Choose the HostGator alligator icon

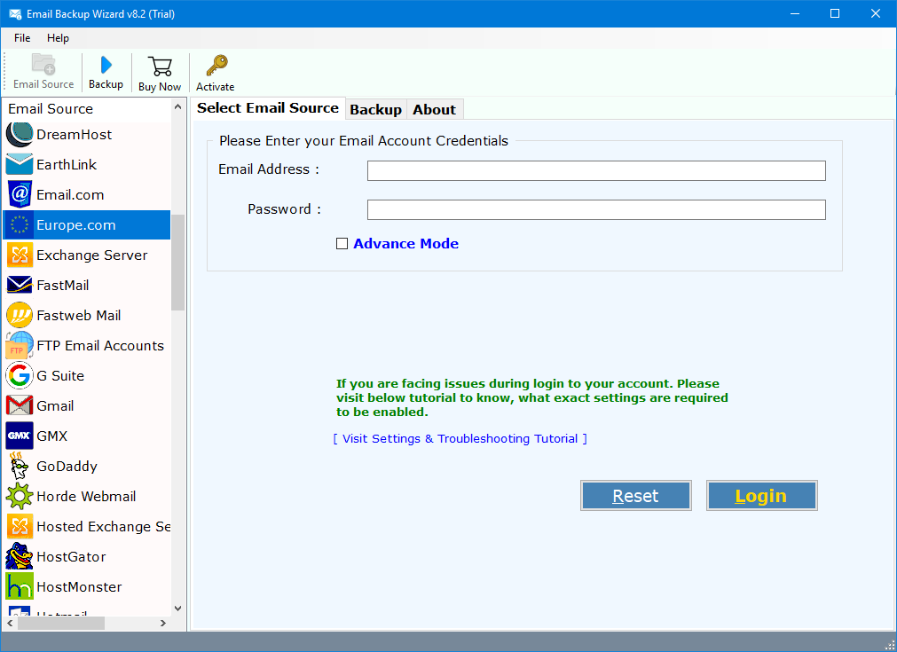click(x=20, y=556)
